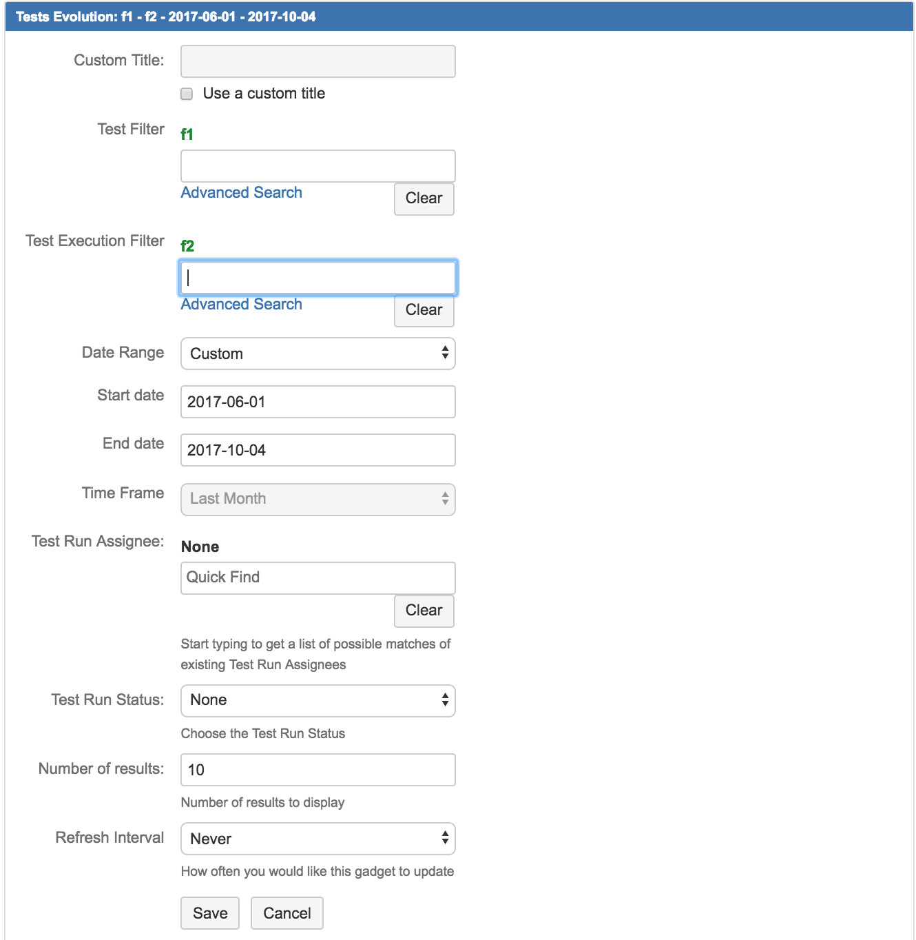Cancel the gadget configuration
The image size is (916, 940).
click(287, 913)
